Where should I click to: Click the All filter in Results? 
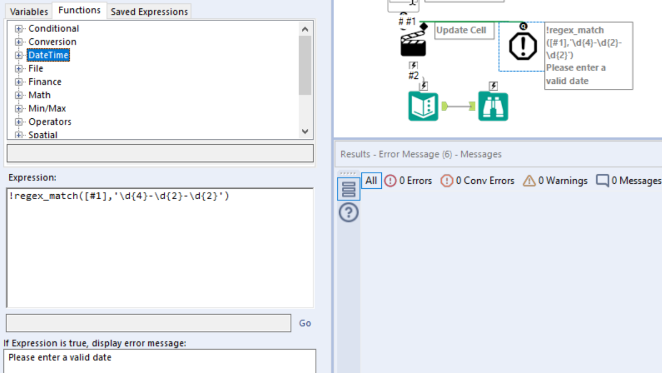pyautogui.click(x=371, y=180)
